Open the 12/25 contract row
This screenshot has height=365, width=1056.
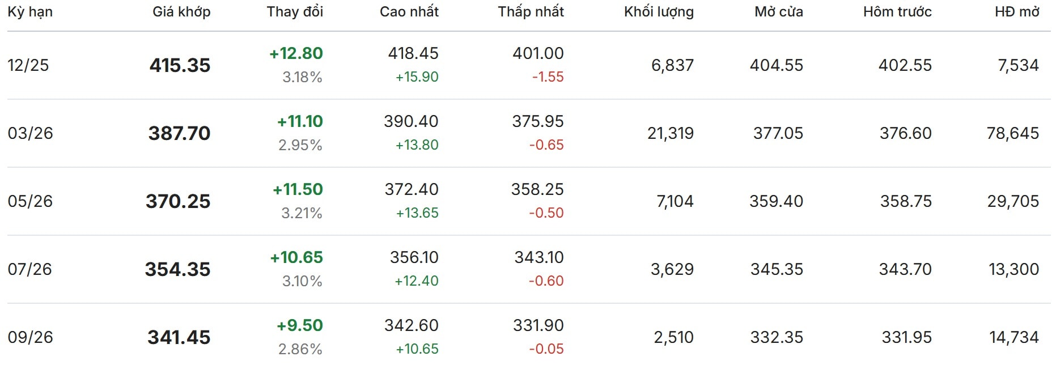pos(28,65)
